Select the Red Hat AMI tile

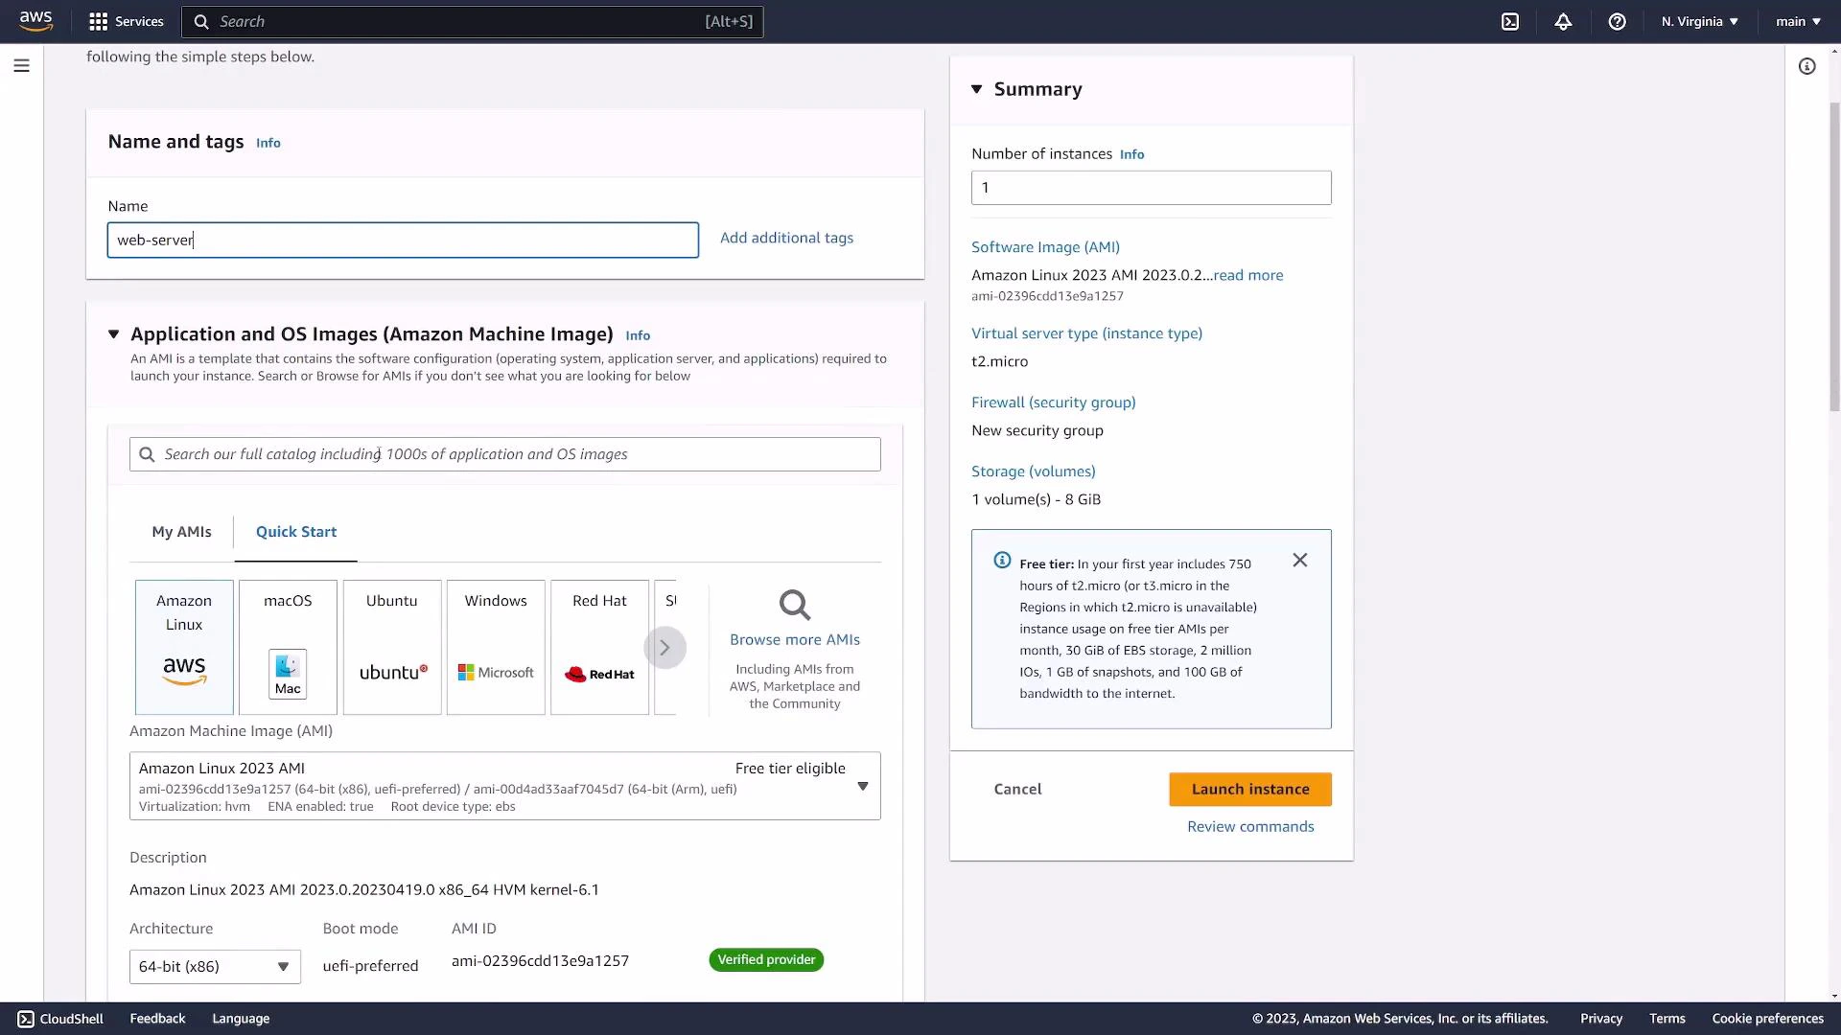coord(598,647)
